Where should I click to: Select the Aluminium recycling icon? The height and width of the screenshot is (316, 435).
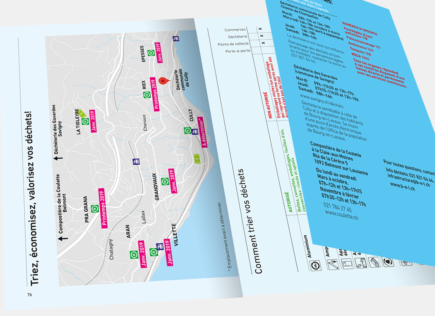click(x=315, y=265)
